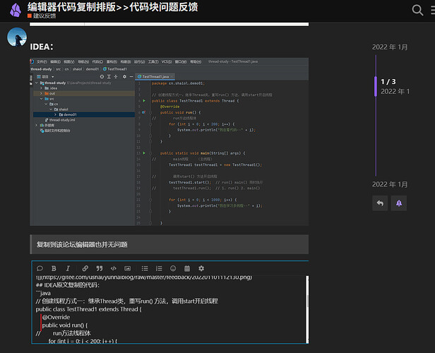Open the emoji picker in editor

(x=172, y=268)
